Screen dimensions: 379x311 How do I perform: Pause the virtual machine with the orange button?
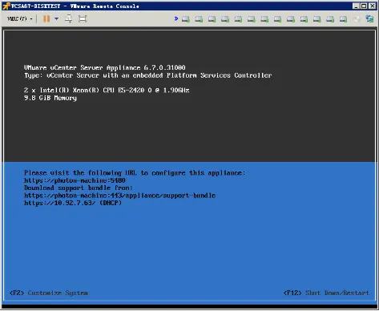[46, 18]
